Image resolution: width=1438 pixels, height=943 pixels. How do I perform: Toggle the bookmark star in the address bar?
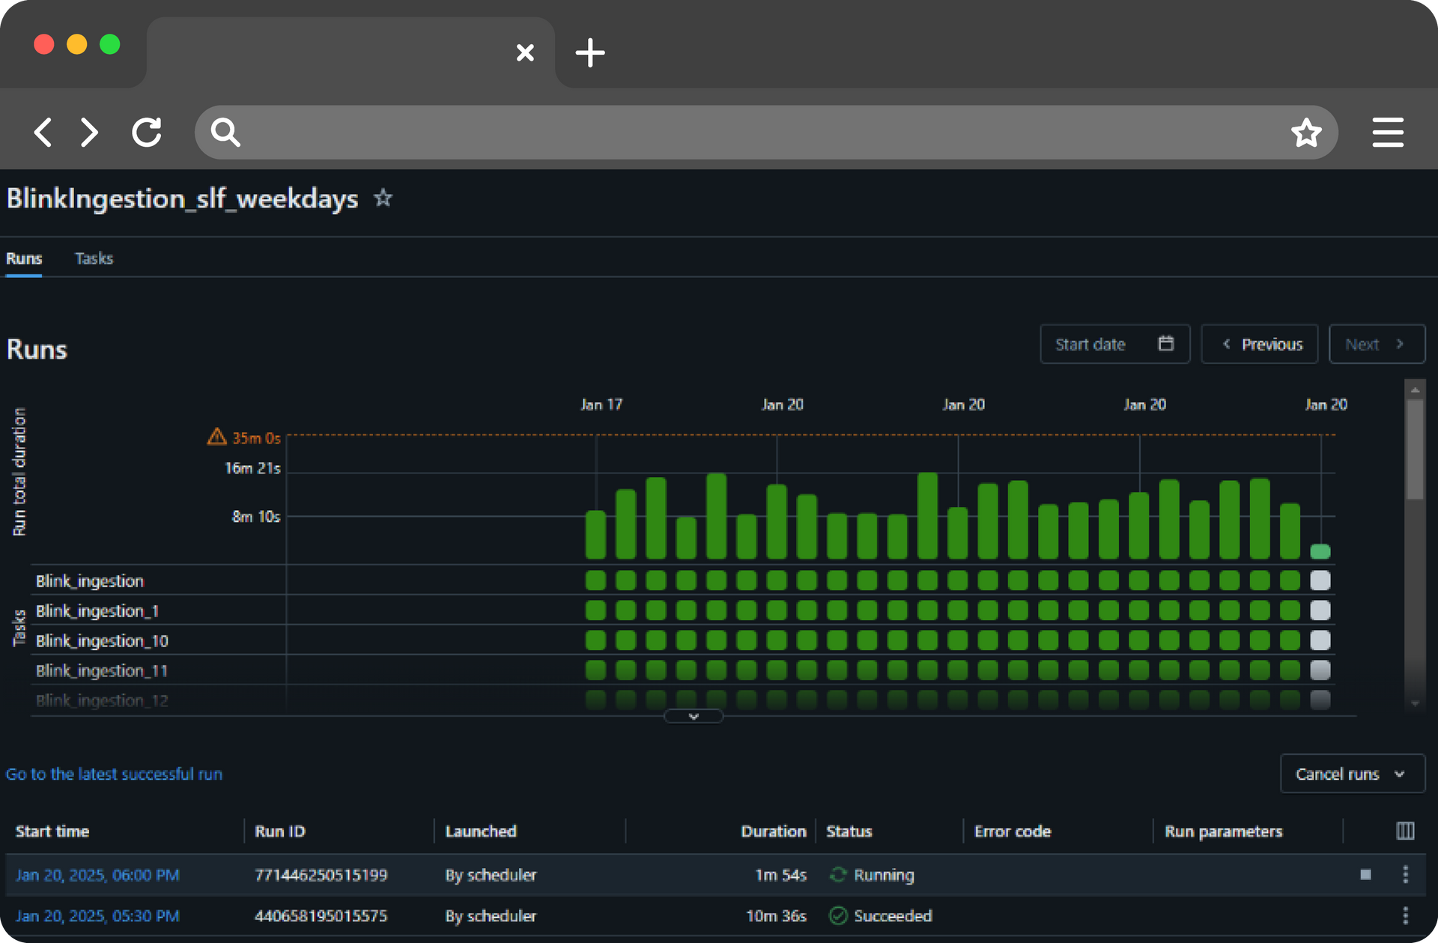1306,132
